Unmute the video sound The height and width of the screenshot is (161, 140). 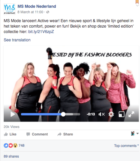[102, 114]
